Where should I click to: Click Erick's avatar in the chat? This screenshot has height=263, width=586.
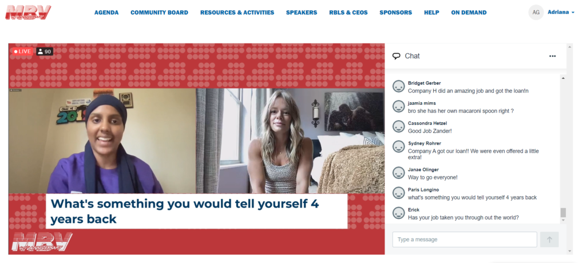tap(398, 213)
